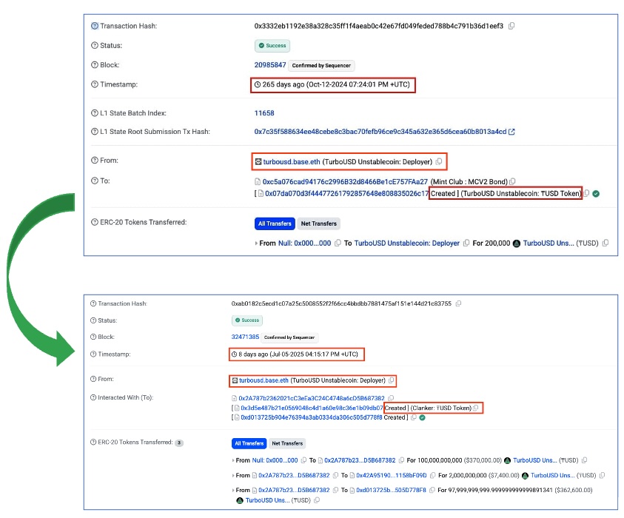Select Net Transfers tab in the 20985847 transaction
Image resolution: width=624 pixels, height=518 pixels.
318,223
